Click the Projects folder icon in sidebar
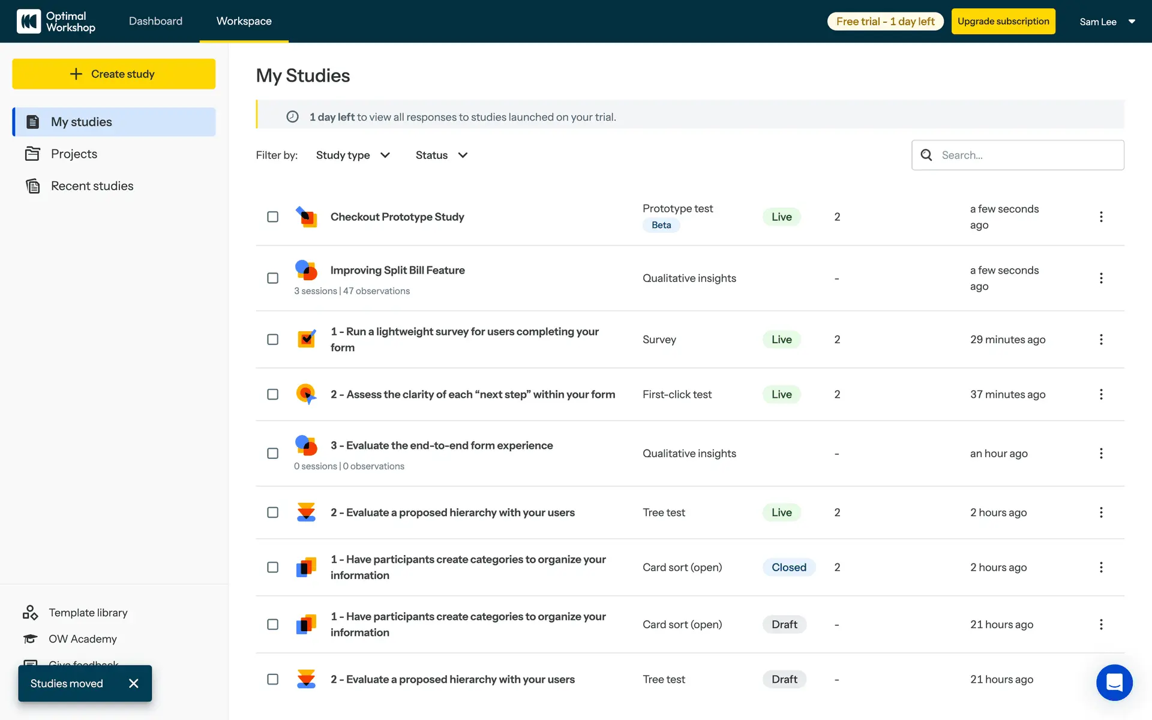The height and width of the screenshot is (720, 1152). tap(32, 154)
